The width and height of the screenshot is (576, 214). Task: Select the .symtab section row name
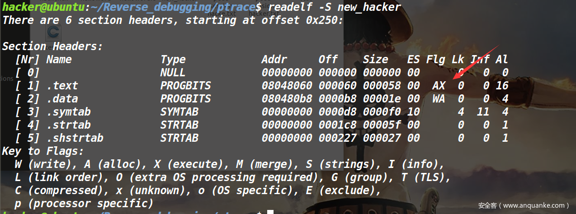click(x=68, y=112)
